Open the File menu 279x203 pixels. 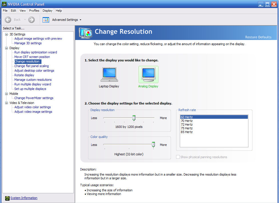(x=5, y=11)
